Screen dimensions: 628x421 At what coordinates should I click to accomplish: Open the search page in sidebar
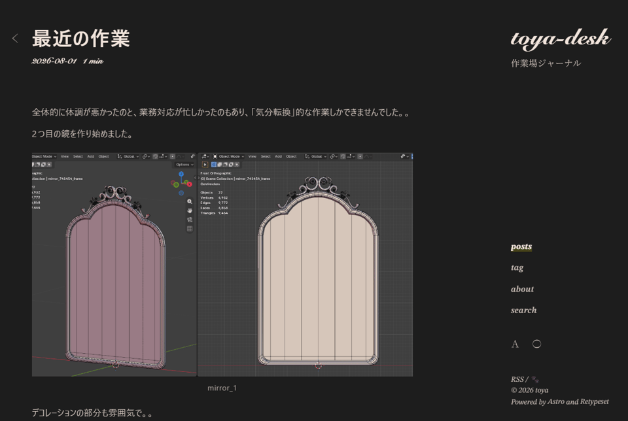click(523, 310)
